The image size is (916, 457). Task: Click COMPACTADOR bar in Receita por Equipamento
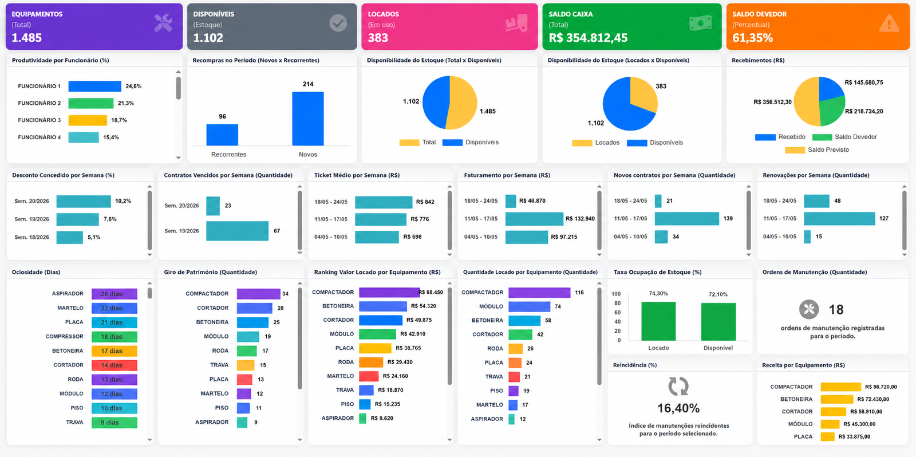click(x=841, y=387)
